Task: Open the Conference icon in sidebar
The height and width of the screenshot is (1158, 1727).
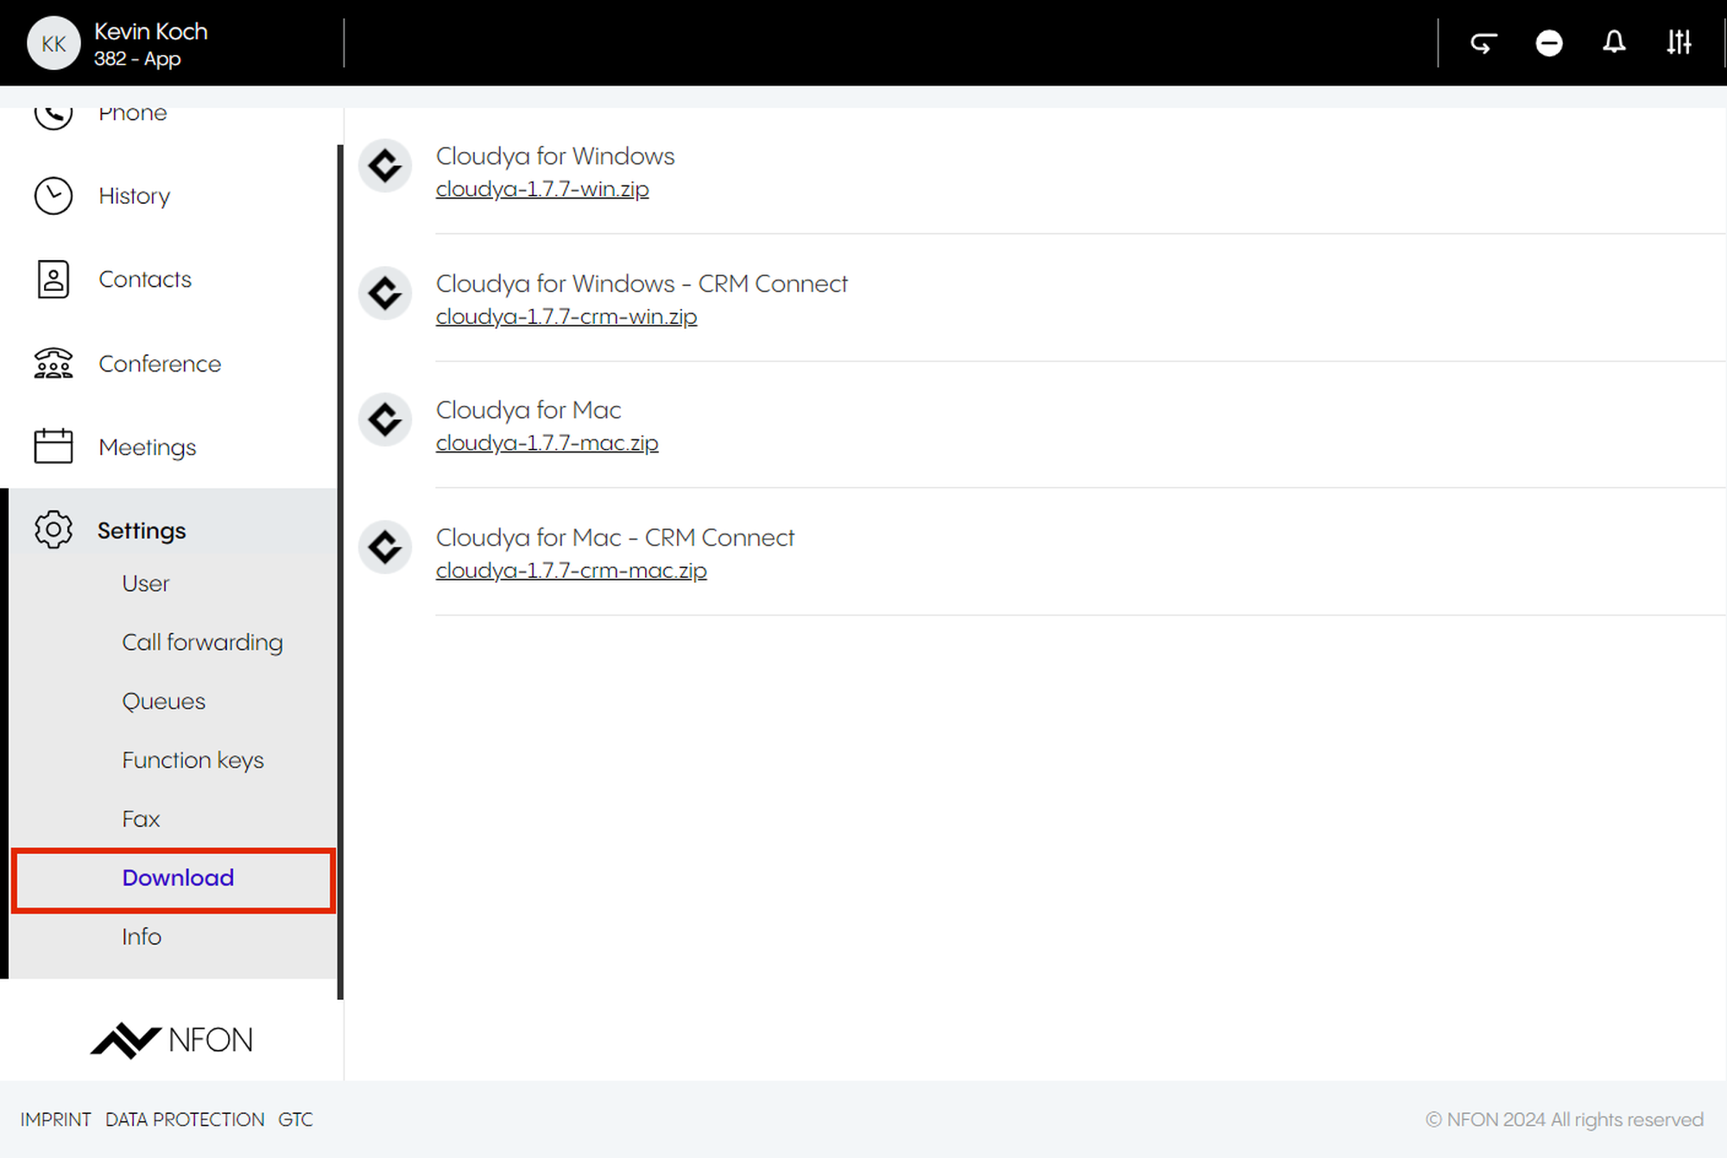Action: (54, 364)
